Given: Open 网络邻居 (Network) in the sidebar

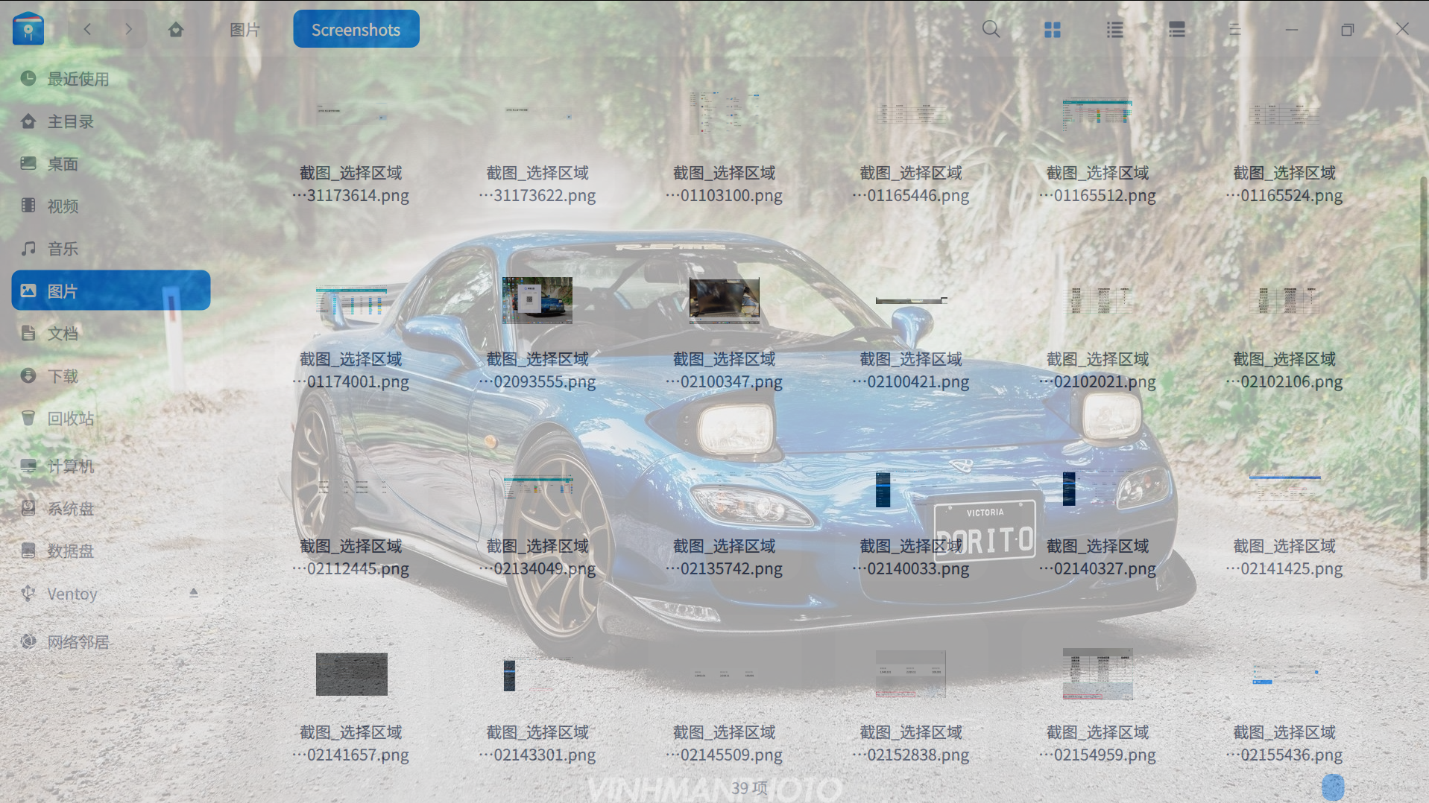Looking at the screenshot, I should (x=111, y=642).
